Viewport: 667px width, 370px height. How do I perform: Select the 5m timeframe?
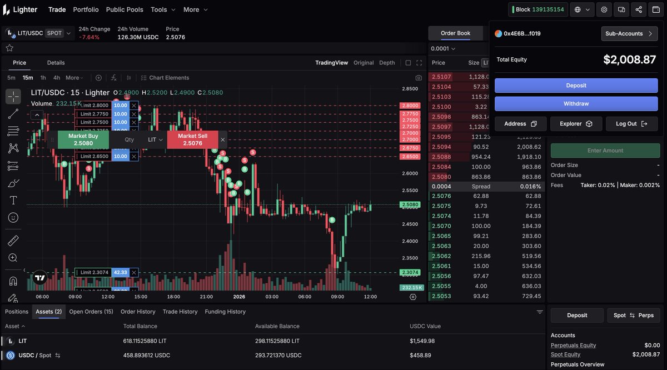click(11, 78)
